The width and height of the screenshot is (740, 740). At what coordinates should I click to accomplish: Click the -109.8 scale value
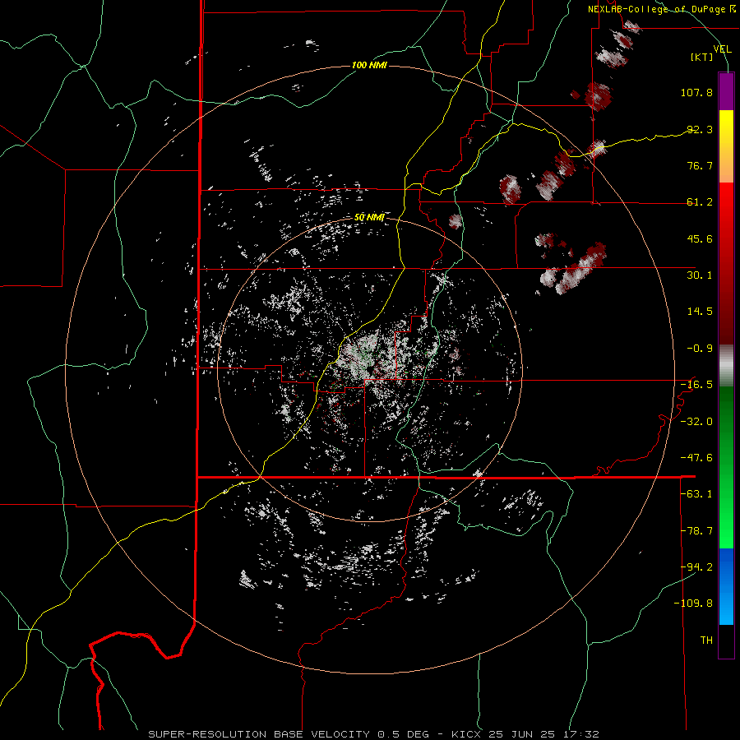693,604
